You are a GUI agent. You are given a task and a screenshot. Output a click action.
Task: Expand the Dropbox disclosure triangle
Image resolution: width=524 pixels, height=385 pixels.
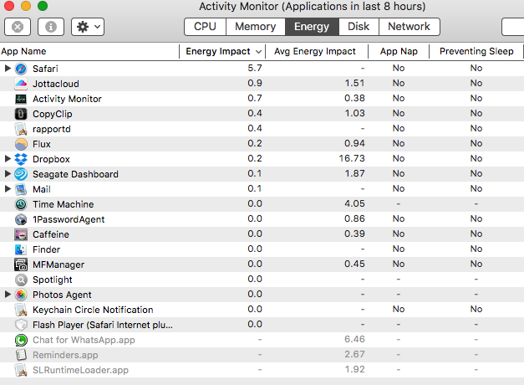click(x=8, y=159)
